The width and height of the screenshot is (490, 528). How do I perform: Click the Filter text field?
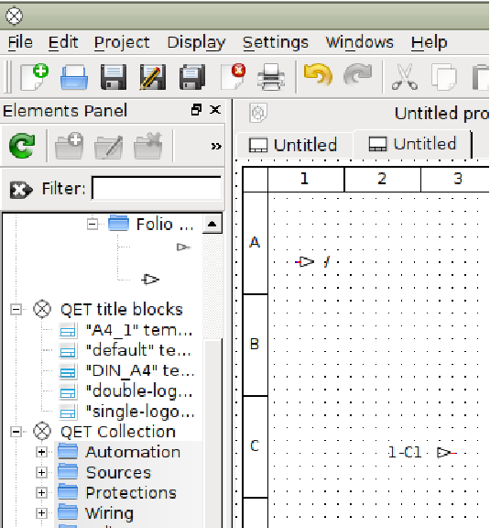pos(157,188)
